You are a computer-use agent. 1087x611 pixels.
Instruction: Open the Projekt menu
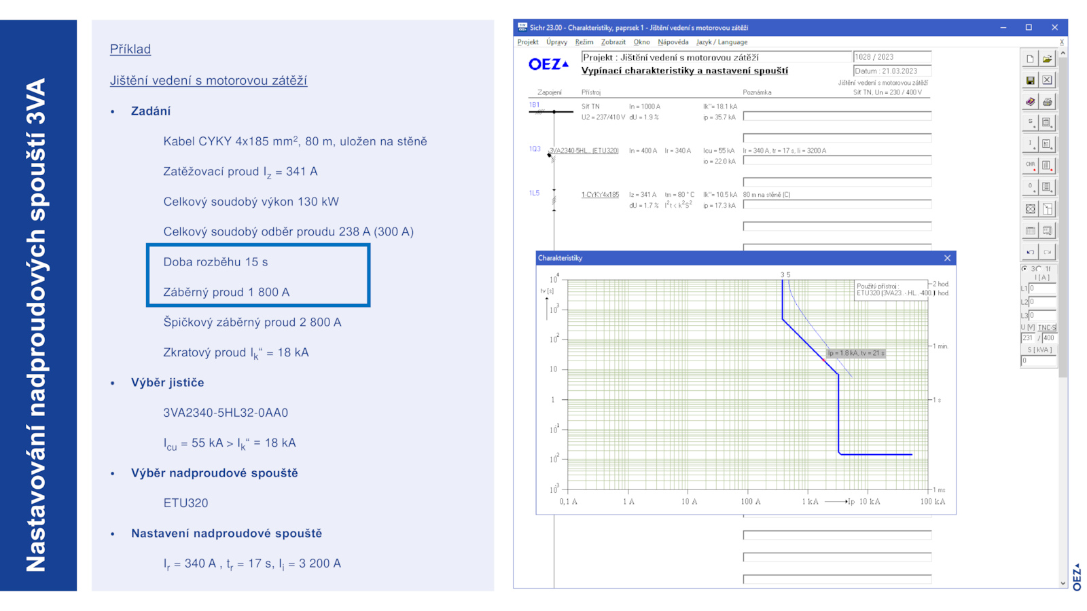coord(527,42)
